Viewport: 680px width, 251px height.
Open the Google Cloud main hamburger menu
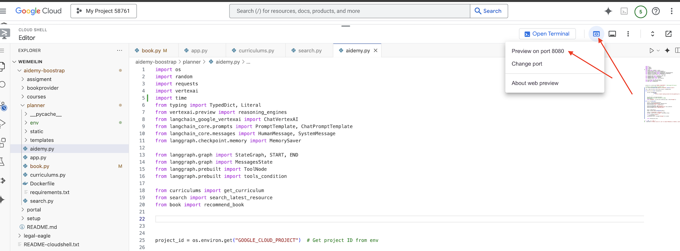(x=3, y=11)
